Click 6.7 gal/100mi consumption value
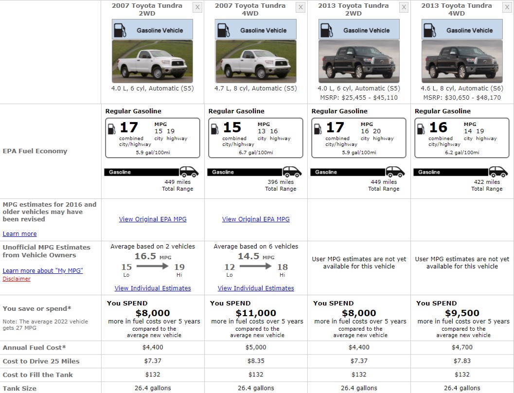The width and height of the screenshot is (514, 393). (256, 152)
